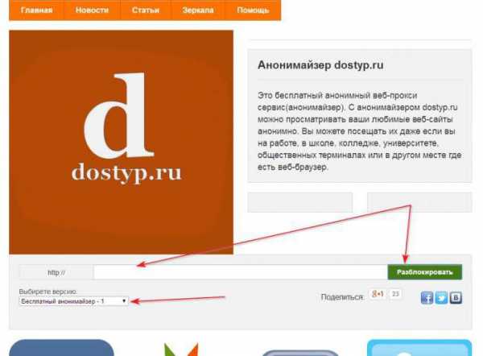Click the green Разблокировать button
The width and height of the screenshot is (483, 356).
coord(425,272)
